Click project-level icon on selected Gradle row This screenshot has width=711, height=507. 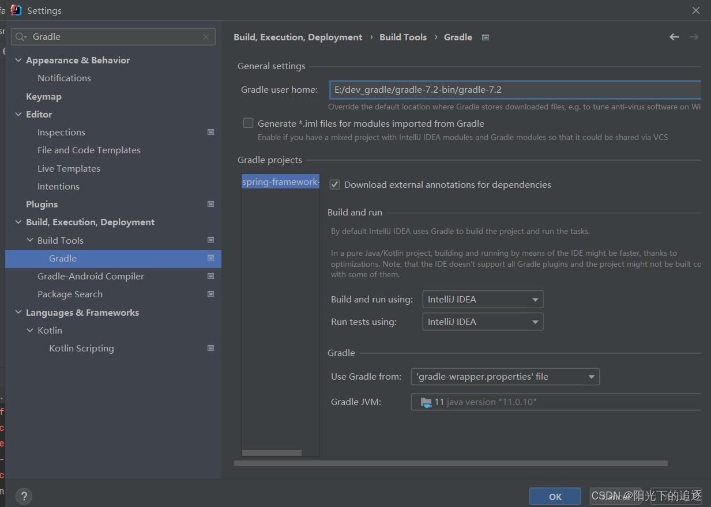click(x=210, y=258)
